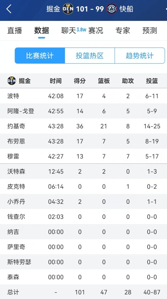Open the LA Clippers logo in header
This screenshot has height=299, width=167.
point(112,9)
